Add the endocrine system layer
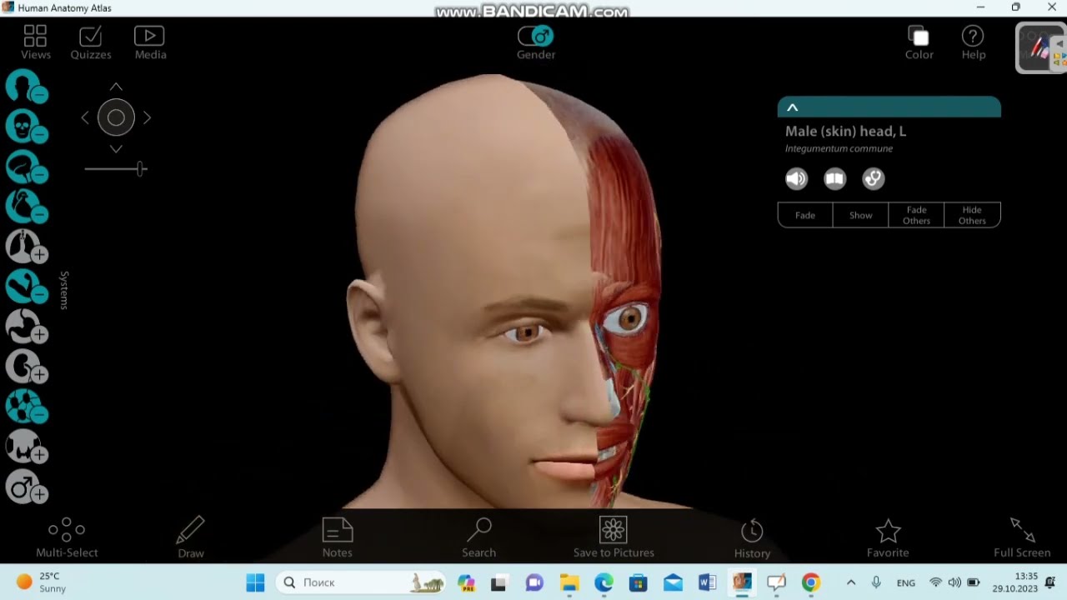 tap(27, 447)
